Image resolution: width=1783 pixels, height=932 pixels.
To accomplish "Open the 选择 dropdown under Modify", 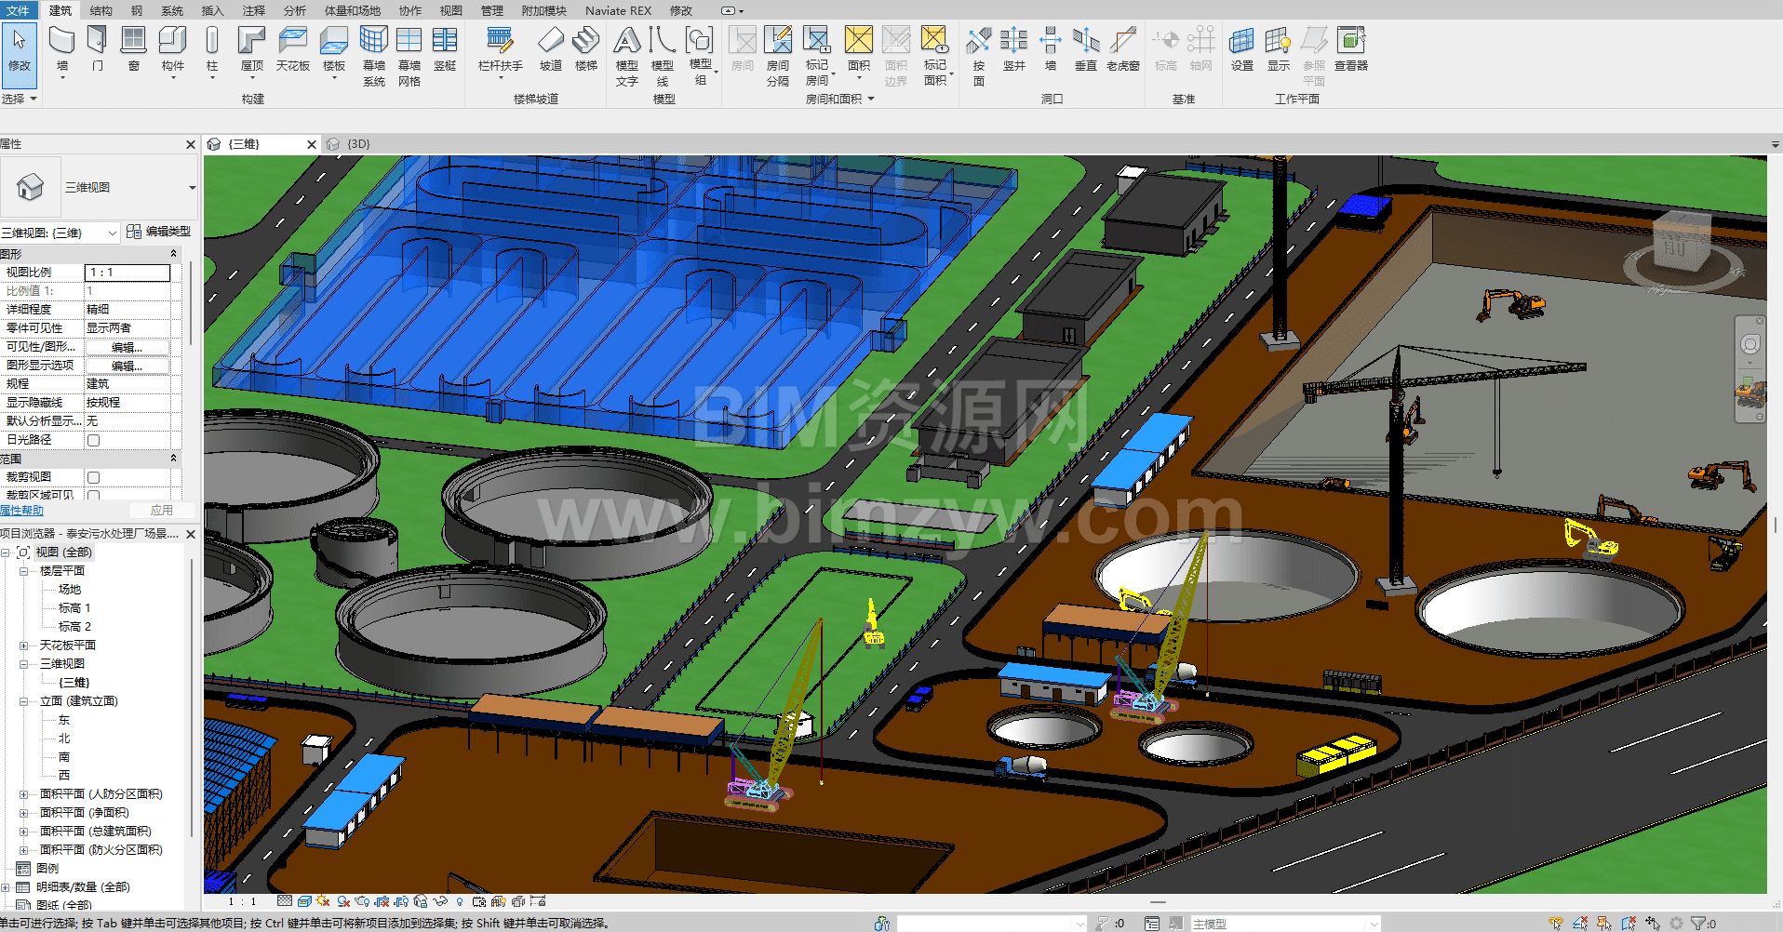I will [x=20, y=99].
